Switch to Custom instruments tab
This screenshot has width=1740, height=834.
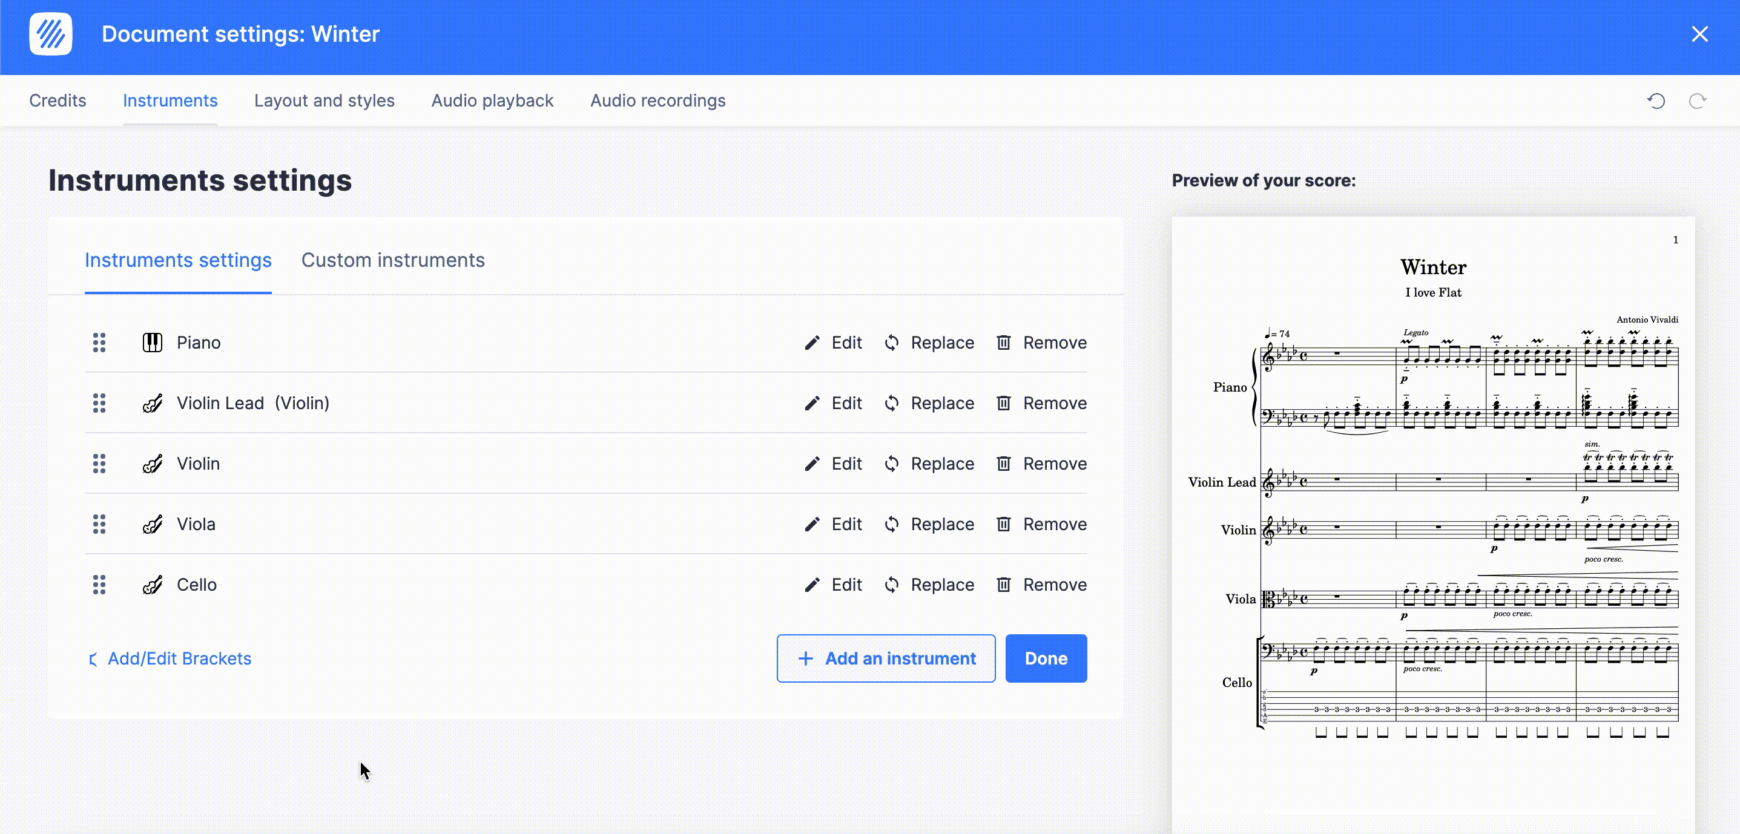(393, 260)
